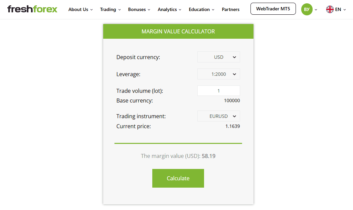Open the Education menu

[x=201, y=9]
